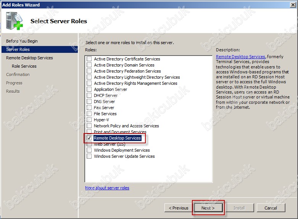Select the Confirmation step in sidebar
The width and height of the screenshot is (298, 219).
point(18,75)
